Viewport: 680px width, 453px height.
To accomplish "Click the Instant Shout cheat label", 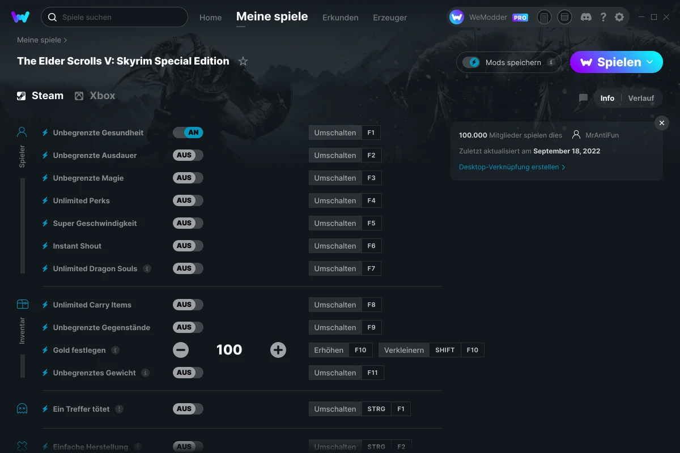I will coord(77,246).
